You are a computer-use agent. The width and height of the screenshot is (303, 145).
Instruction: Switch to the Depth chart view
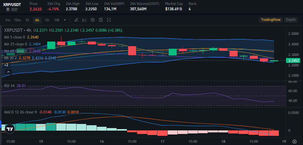point(291,20)
